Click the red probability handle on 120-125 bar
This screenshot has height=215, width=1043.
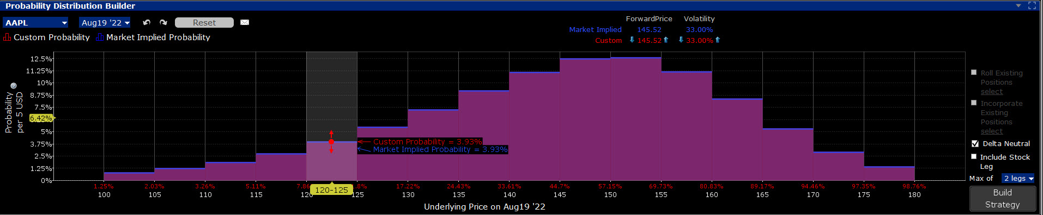tap(331, 142)
